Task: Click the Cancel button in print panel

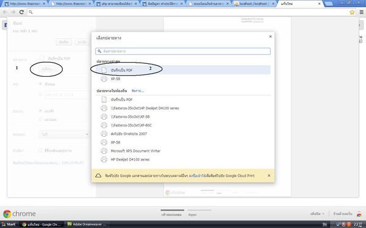Action: coord(82,42)
